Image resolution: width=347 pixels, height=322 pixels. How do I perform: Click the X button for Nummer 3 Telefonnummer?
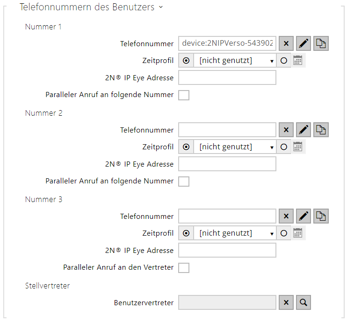pyautogui.click(x=286, y=216)
